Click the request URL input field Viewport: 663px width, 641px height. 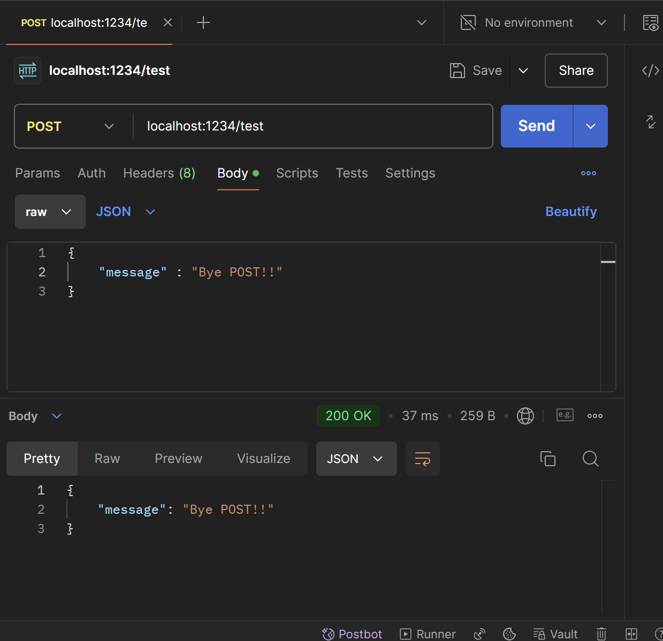tap(313, 126)
